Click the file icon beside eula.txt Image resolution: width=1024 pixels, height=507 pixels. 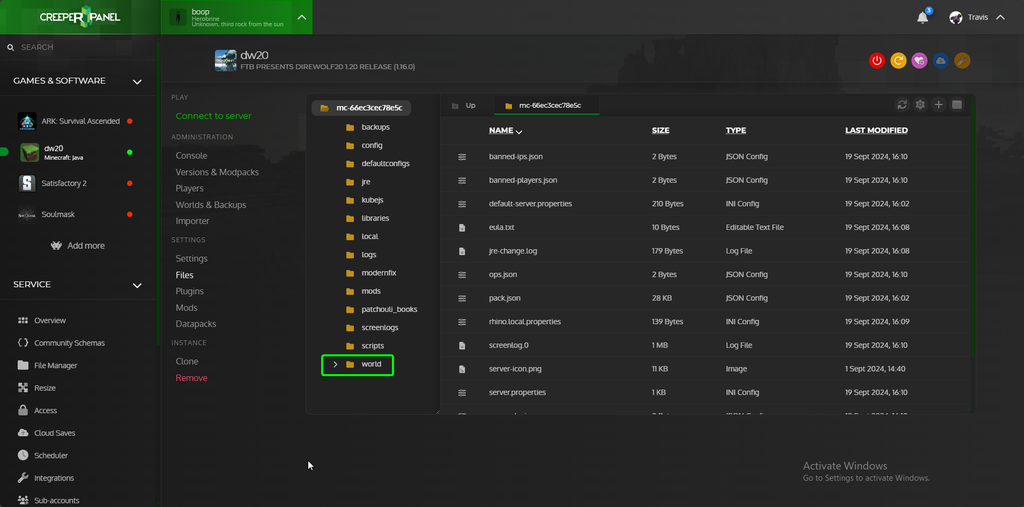462,228
